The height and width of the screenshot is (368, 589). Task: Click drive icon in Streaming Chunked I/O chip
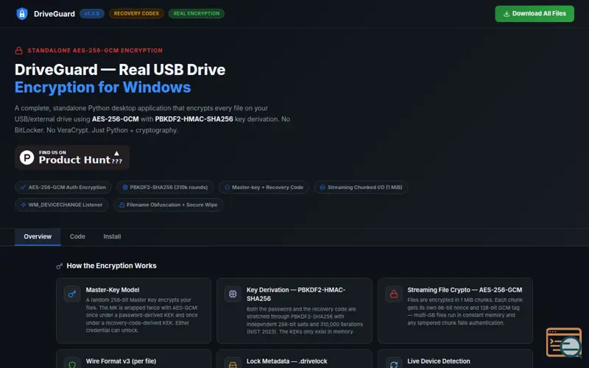point(322,187)
